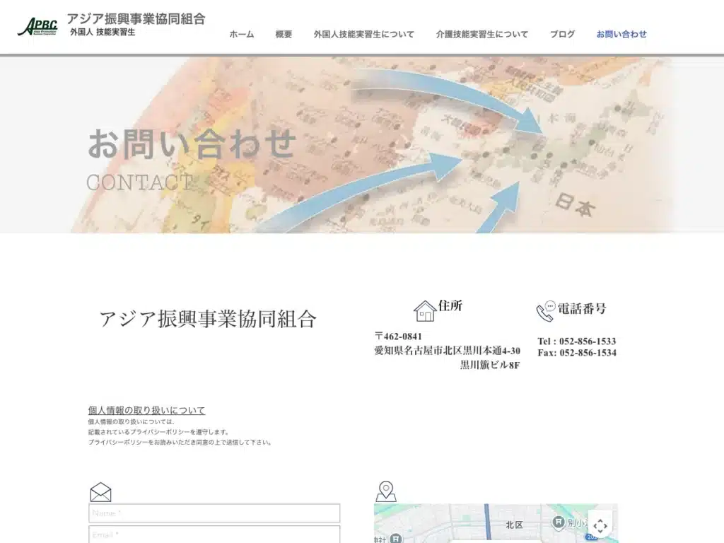This screenshot has height=543, width=724.
Task: Click the 〒462-0841 postal code text
Action: coord(398,336)
